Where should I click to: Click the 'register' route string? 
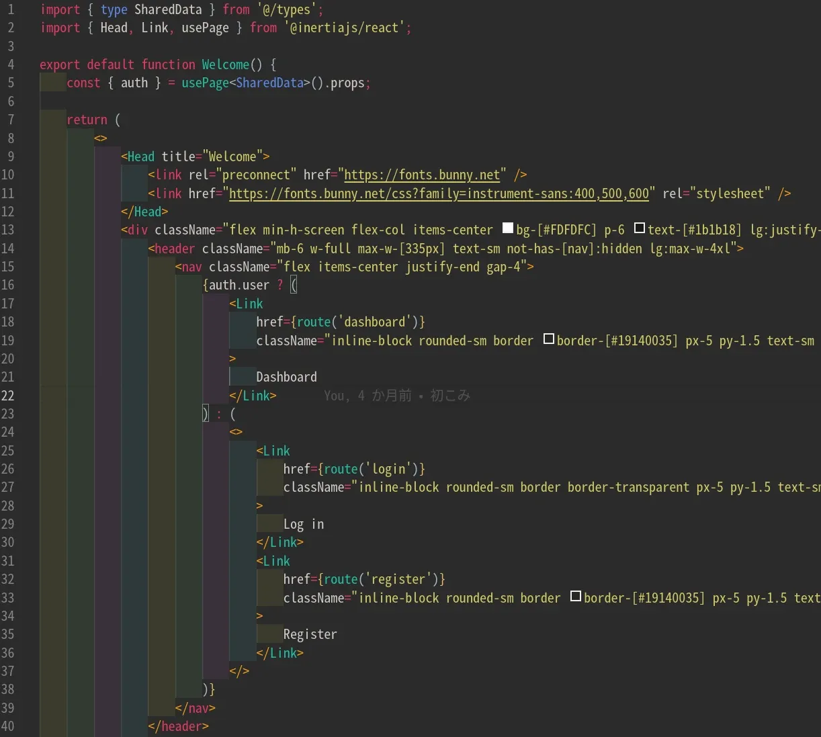point(398,579)
